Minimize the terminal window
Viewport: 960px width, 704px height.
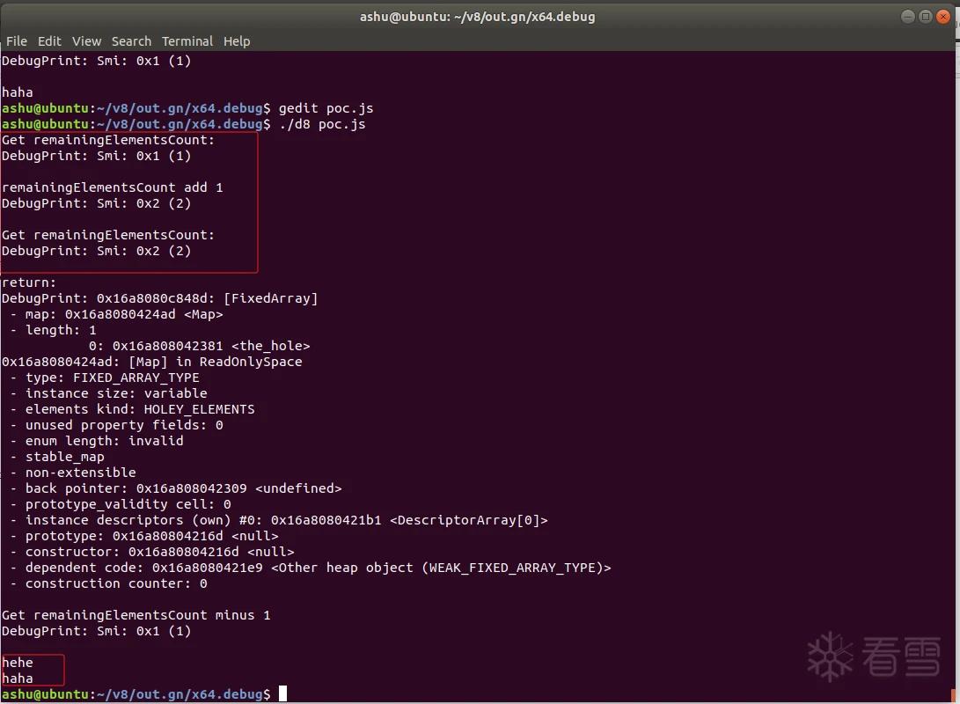[x=908, y=17]
